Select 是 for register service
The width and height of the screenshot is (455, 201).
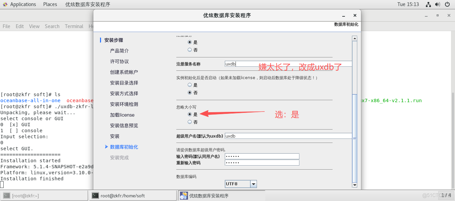(x=190, y=42)
